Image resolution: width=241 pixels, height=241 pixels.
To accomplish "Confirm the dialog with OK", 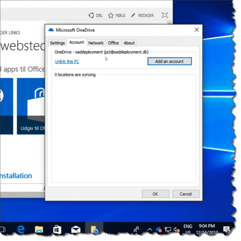I will (x=155, y=194).
